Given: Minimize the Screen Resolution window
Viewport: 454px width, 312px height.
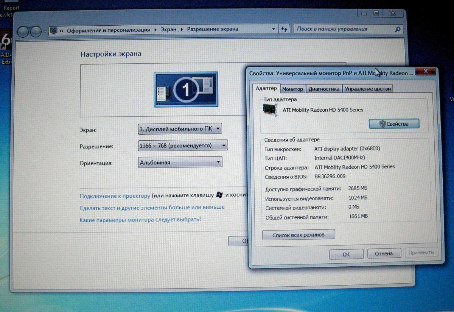Looking at the screenshot, I should (364, 13).
